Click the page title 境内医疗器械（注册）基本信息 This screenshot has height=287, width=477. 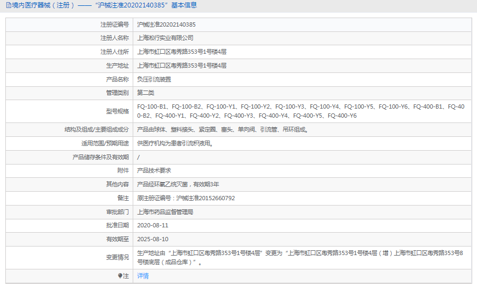pos(104,5)
